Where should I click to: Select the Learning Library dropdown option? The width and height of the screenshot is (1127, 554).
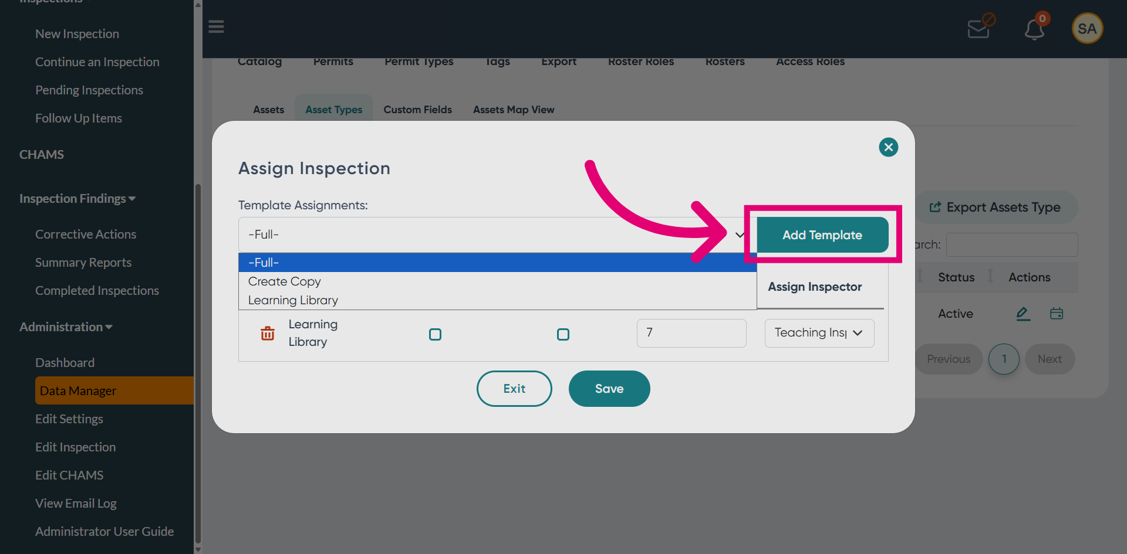pos(497,300)
